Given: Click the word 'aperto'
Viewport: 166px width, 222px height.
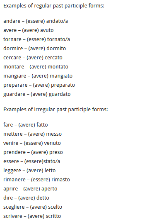Looking at the screenshot, I should [49, 189].
